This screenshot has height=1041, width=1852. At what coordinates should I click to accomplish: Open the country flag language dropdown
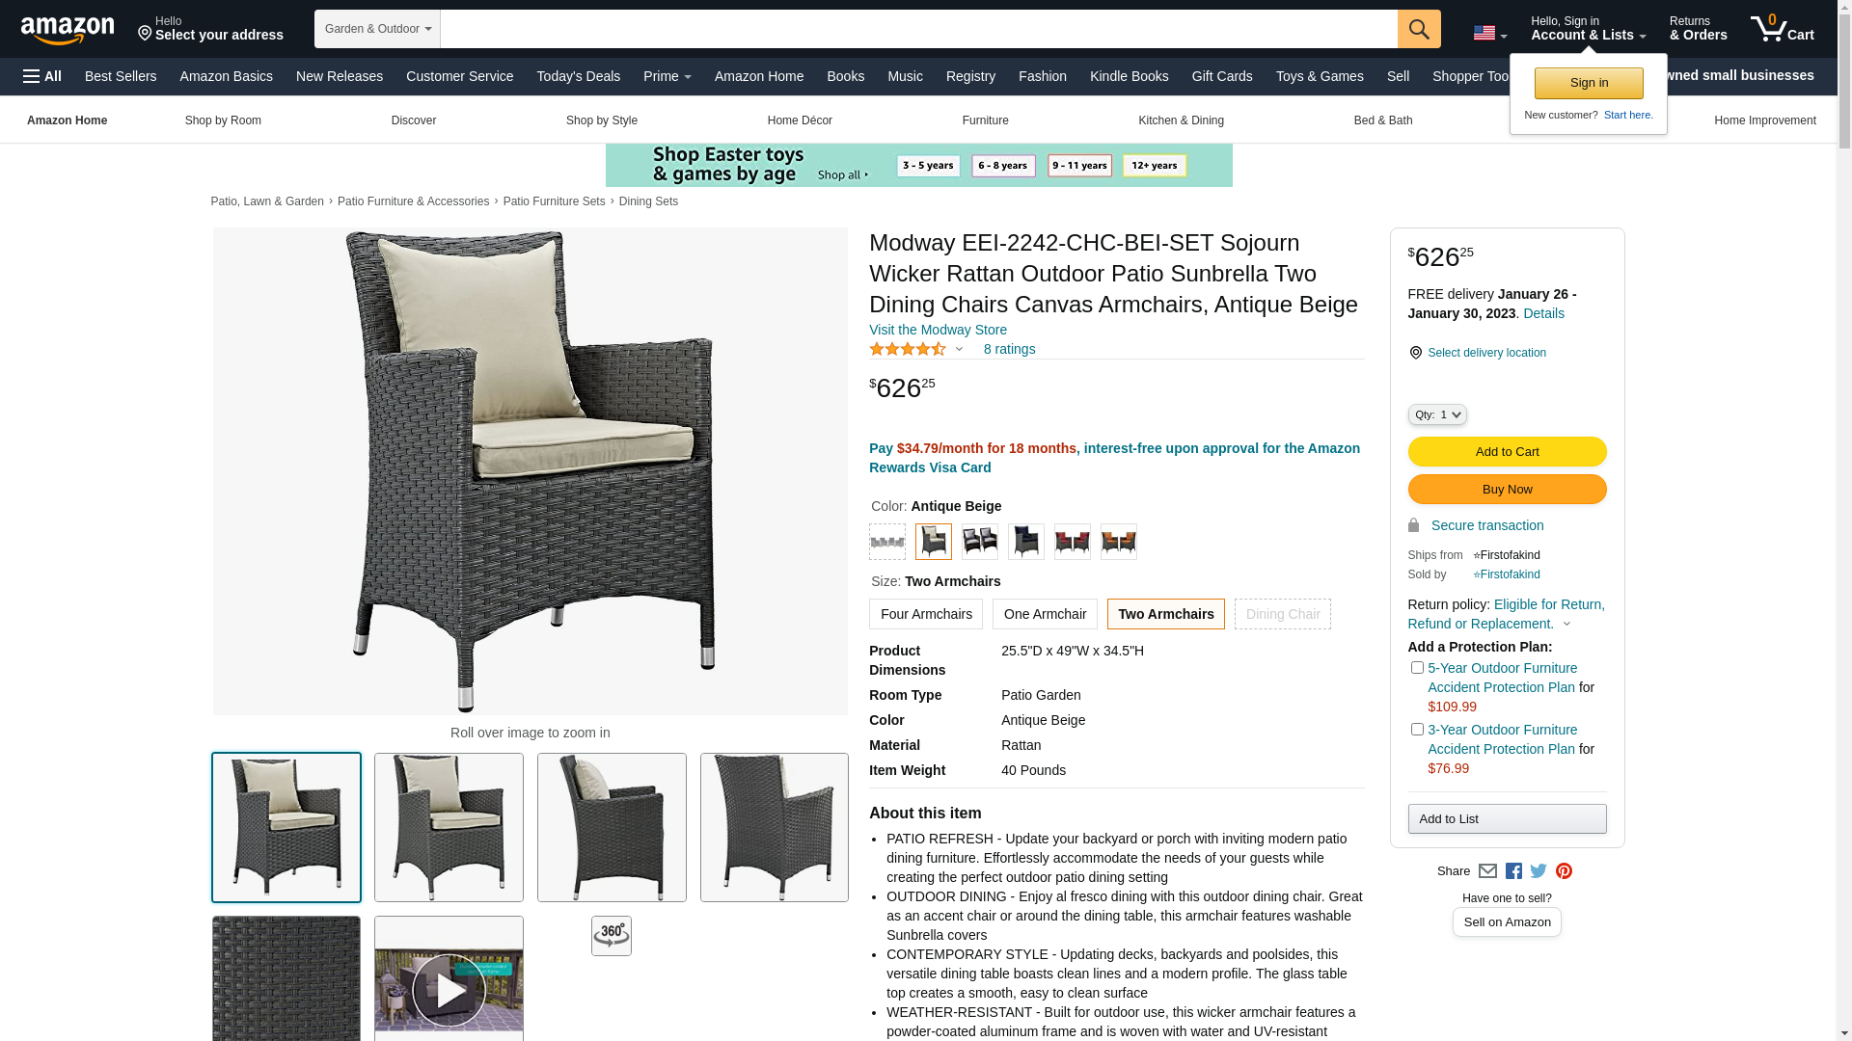click(x=1489, y=33)
